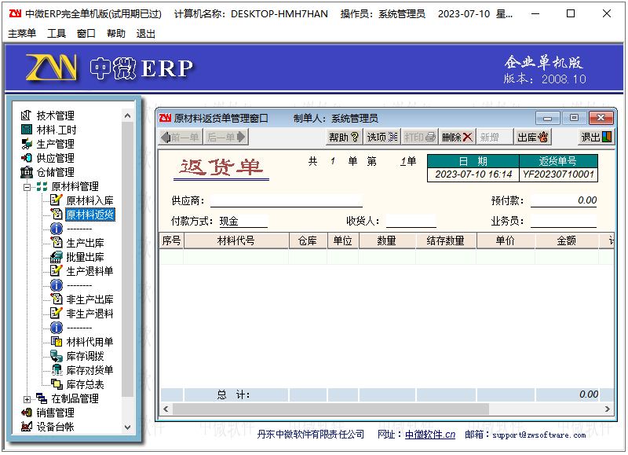The image size is (628, 455).
Task: Click the date value 2023-07-10 16:14
Action: click(473, 174)
